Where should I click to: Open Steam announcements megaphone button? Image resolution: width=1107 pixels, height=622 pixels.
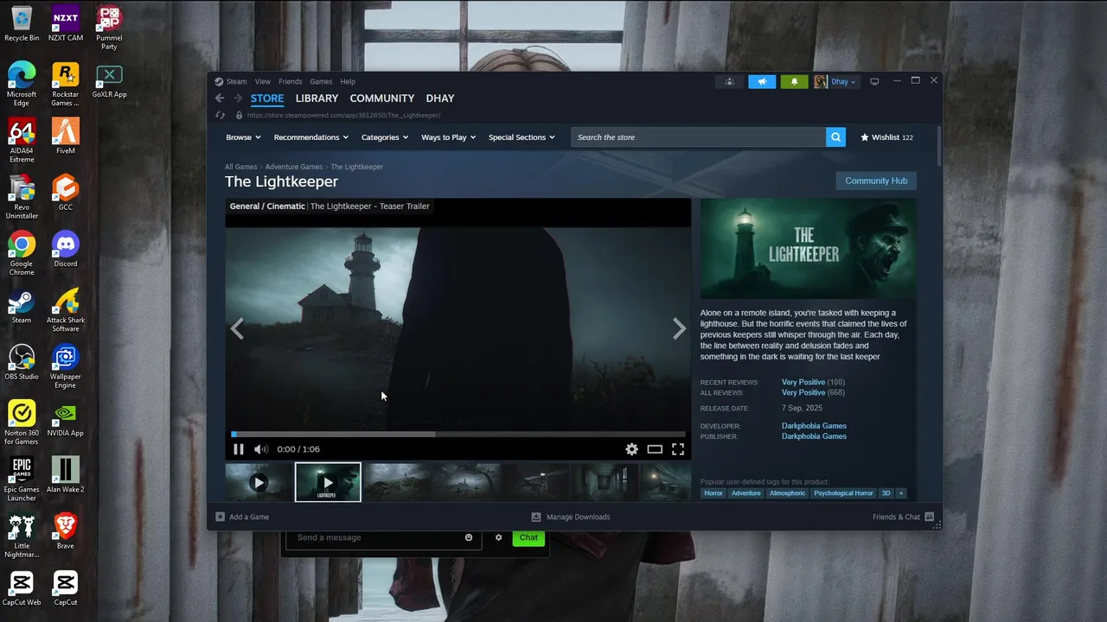(x=762, y=82)
